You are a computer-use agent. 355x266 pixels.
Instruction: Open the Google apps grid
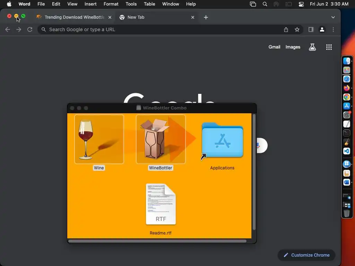click(329, 47)
